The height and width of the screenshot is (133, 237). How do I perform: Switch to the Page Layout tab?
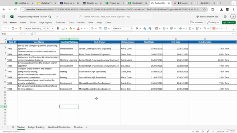coord(46,23)
